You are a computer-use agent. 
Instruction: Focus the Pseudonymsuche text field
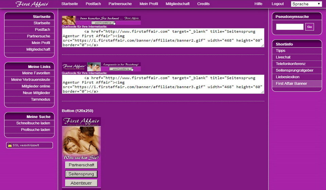pyautogui.click(x=290, y=27)
